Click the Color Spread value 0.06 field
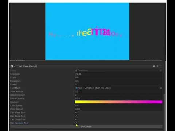The width and height of the screenshot is (175, 131). pos(118,109)
